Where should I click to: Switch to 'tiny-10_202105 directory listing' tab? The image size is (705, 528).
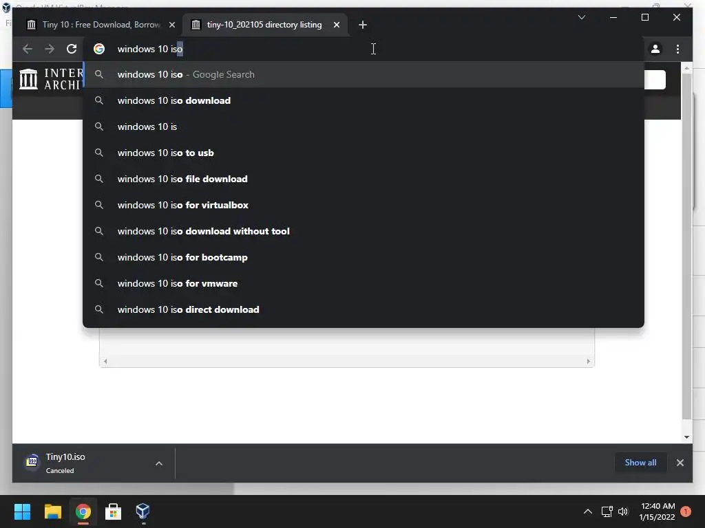(x=264, y=25)
